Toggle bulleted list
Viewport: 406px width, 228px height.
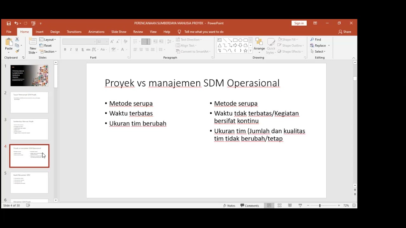click(135, 41)
